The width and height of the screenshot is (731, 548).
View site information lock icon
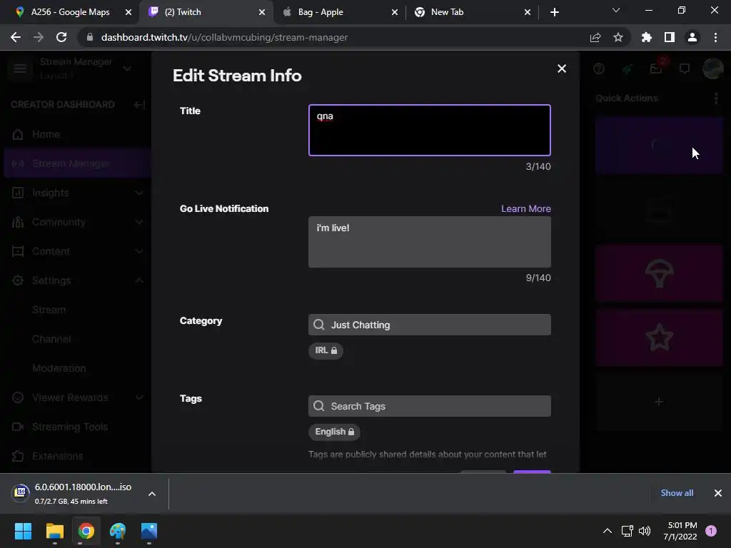[90, 37]
